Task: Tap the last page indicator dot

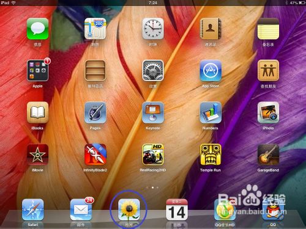Action: pyautogui.click(x=157, y=187)
